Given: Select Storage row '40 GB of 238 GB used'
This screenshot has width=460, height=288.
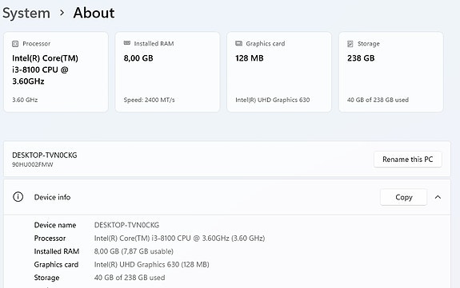Looking at the screenshot, I should point(130,278).
